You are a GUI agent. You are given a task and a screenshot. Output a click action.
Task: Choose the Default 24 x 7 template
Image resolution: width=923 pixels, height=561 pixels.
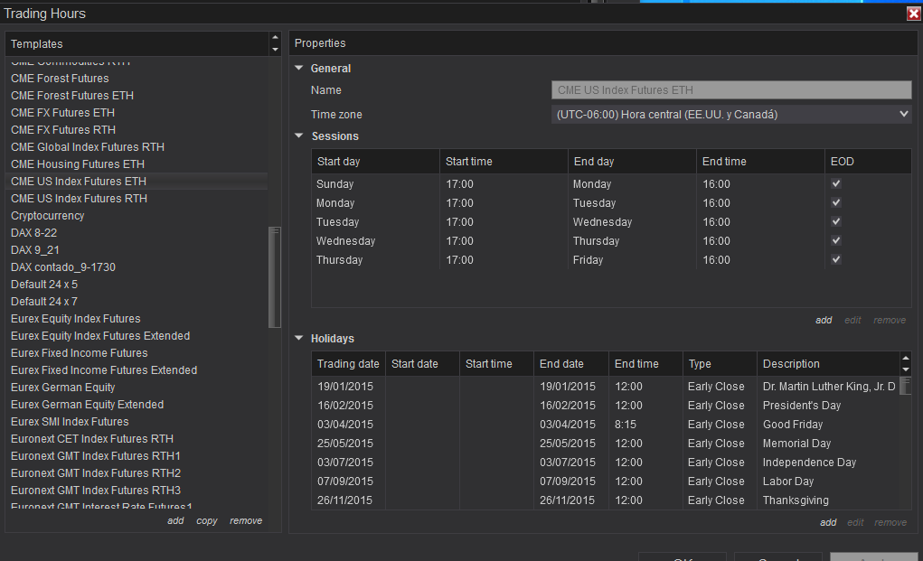click(x=44, y=302)
